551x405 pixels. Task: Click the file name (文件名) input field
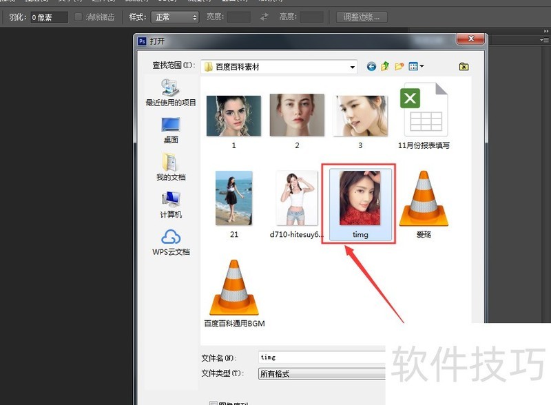pyautogui.click(x=322, y=357)
